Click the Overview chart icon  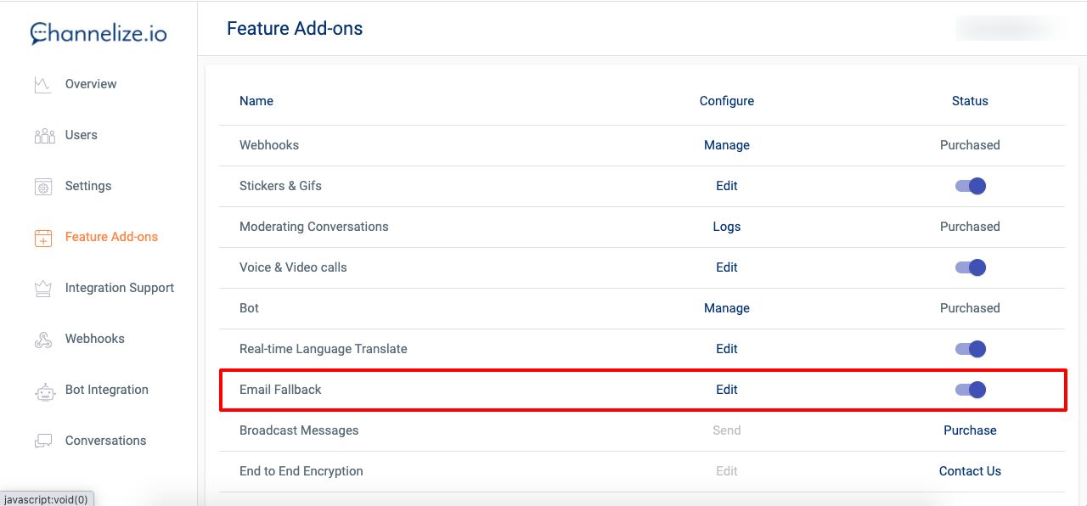(x=42, y=85)
